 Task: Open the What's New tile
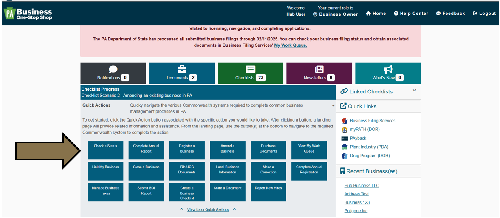pos(388,73)
